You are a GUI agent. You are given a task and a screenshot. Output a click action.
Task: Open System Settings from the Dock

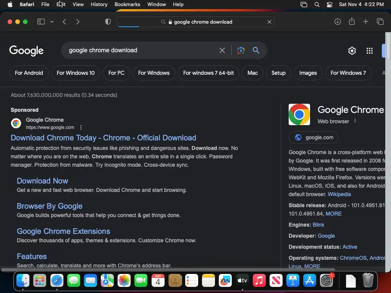pos(326,280)
